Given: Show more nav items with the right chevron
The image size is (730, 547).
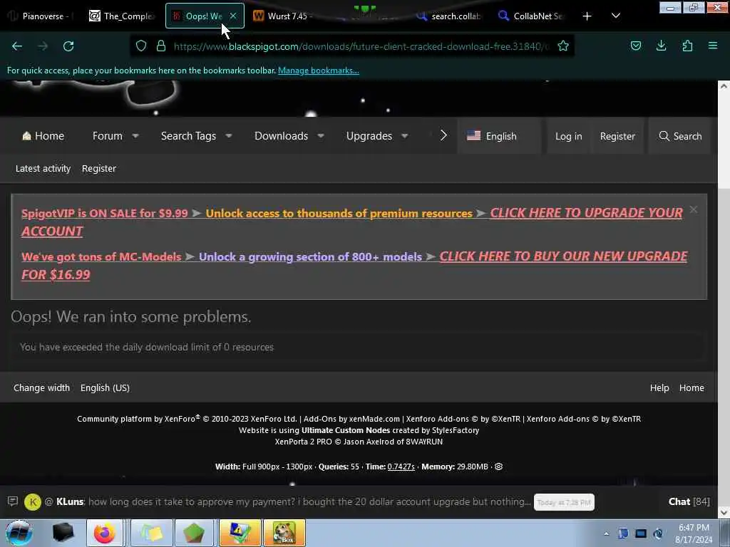Looking at the screenshot, I should [x=443, y=135].
